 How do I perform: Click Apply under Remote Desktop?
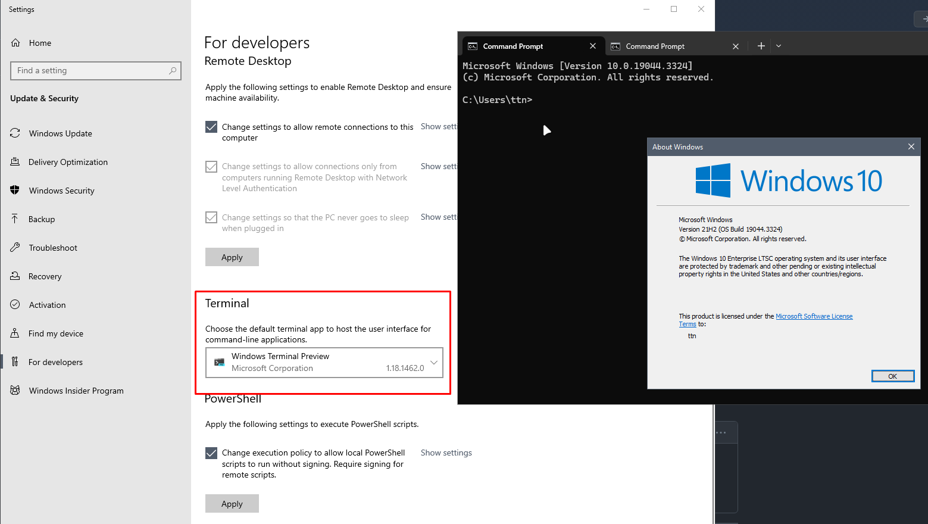click(x=232, y=257)
